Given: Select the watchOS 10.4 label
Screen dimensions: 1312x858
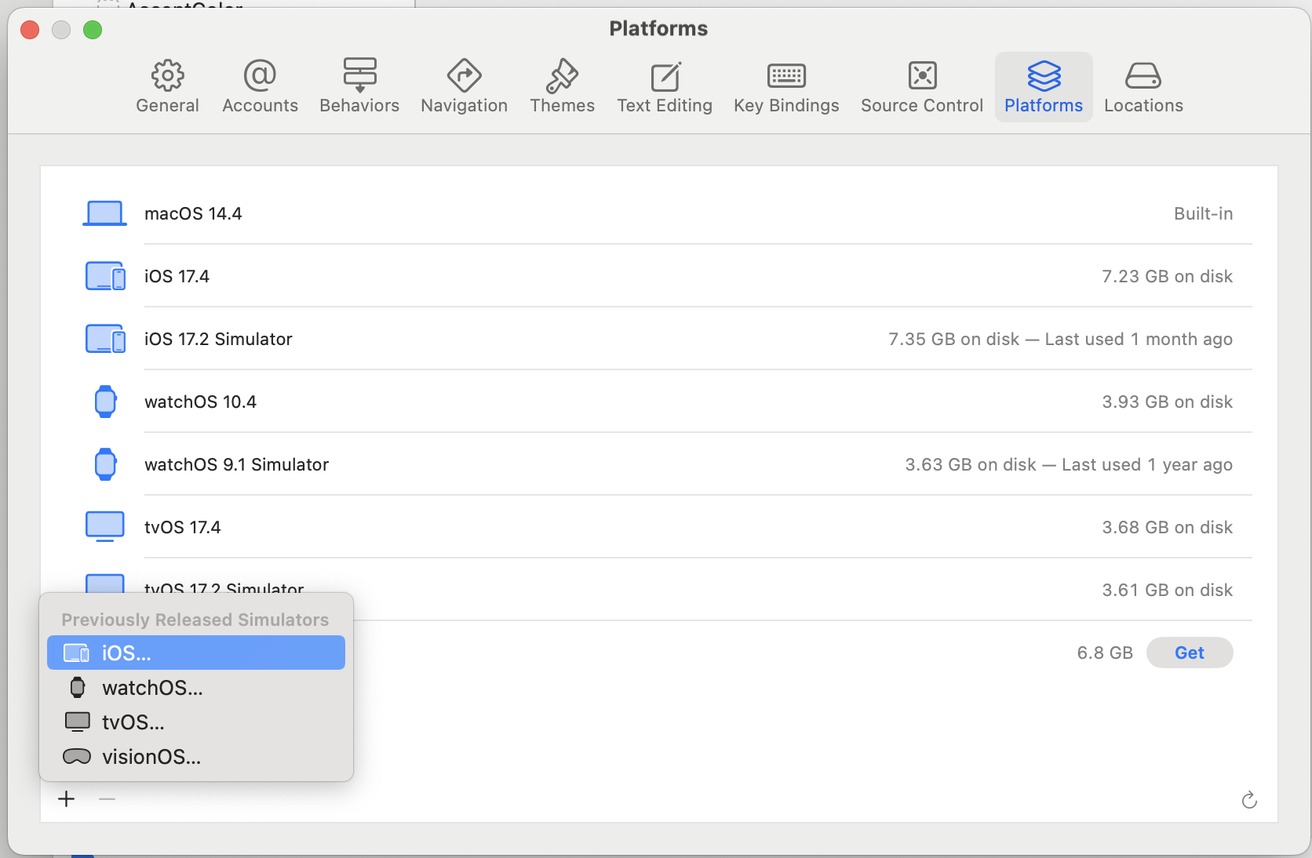Looking at the screenshot, I should 200,402.
